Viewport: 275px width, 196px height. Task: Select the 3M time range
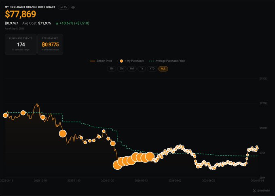pos(122,69)
